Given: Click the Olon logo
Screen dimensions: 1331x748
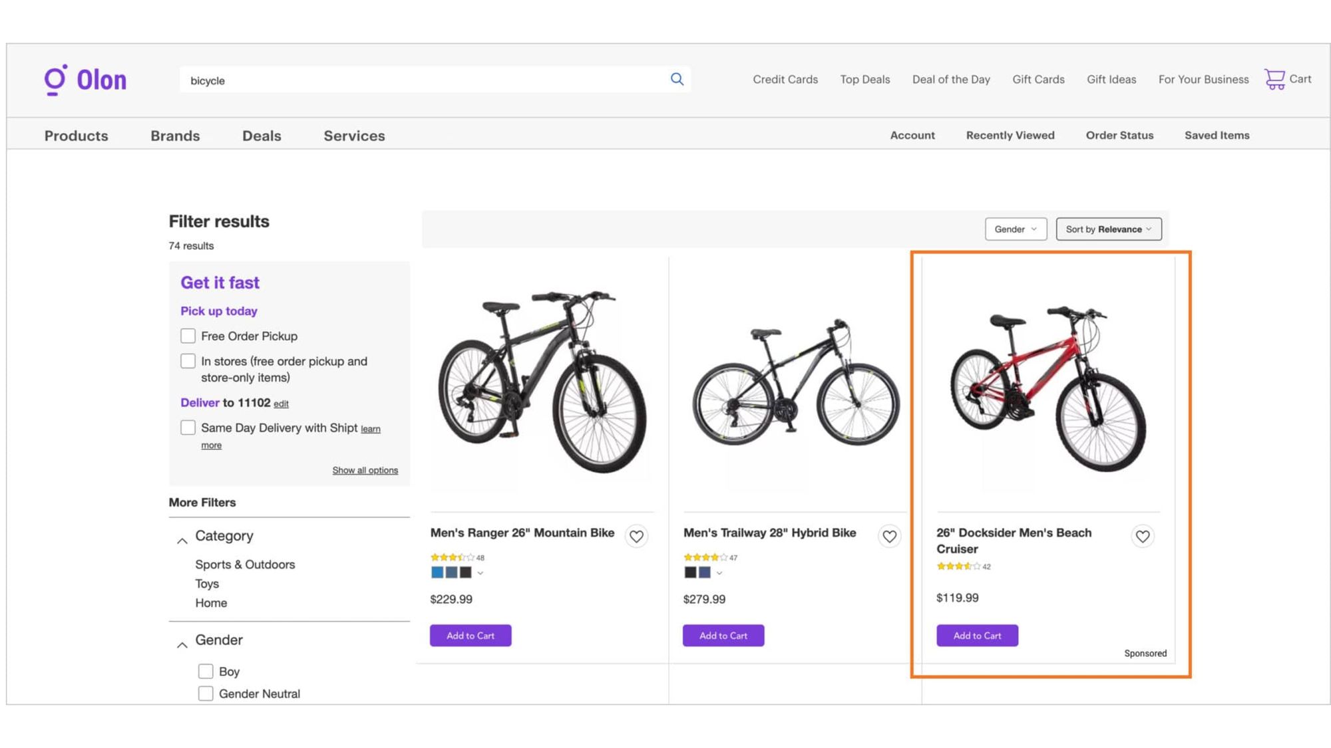Looking at the screenshot, I should [85, 79].
